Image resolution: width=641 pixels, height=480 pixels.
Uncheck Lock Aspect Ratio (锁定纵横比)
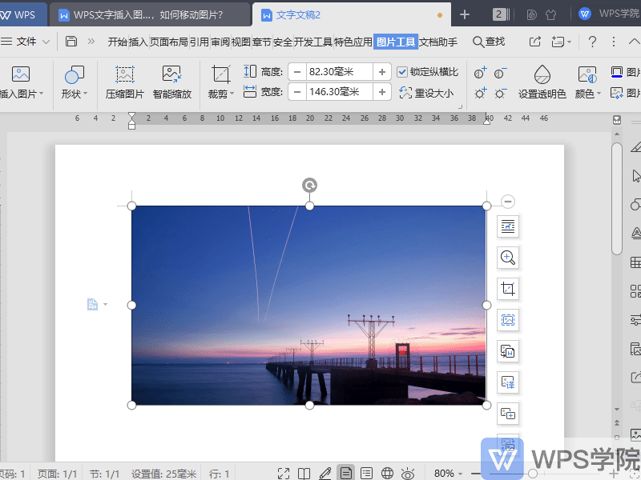click(402, 72)
